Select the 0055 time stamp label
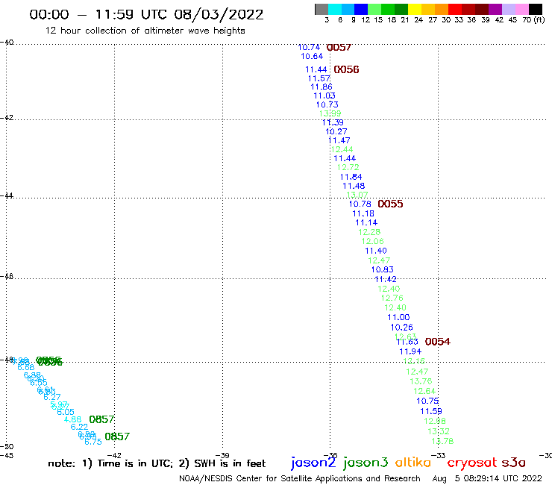 [390, 204]
